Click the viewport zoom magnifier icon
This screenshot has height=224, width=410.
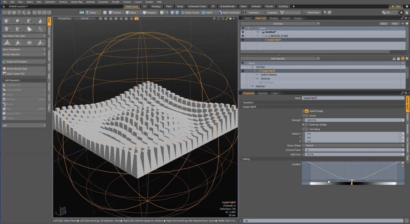(x=223, y=19)
